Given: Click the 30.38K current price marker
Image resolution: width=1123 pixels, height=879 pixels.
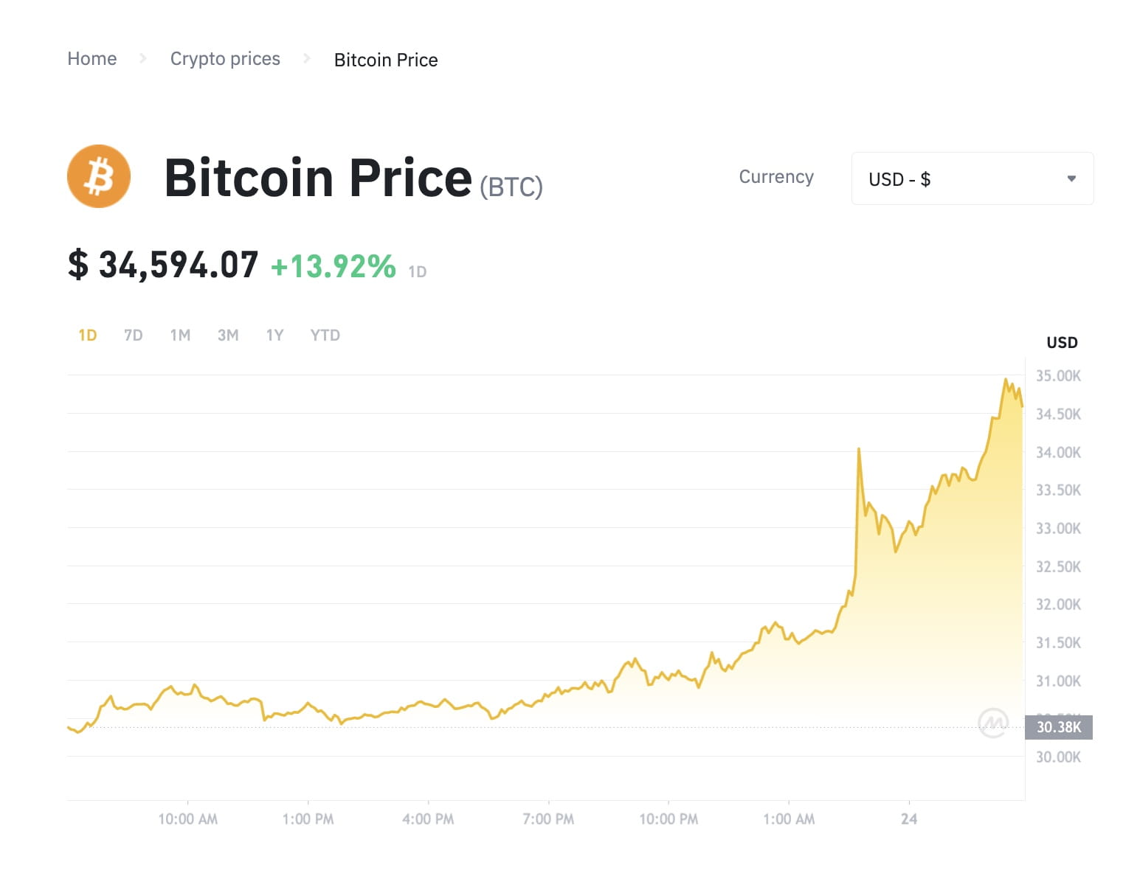Looking at the screenshot, I should [x=1060, y=727].
